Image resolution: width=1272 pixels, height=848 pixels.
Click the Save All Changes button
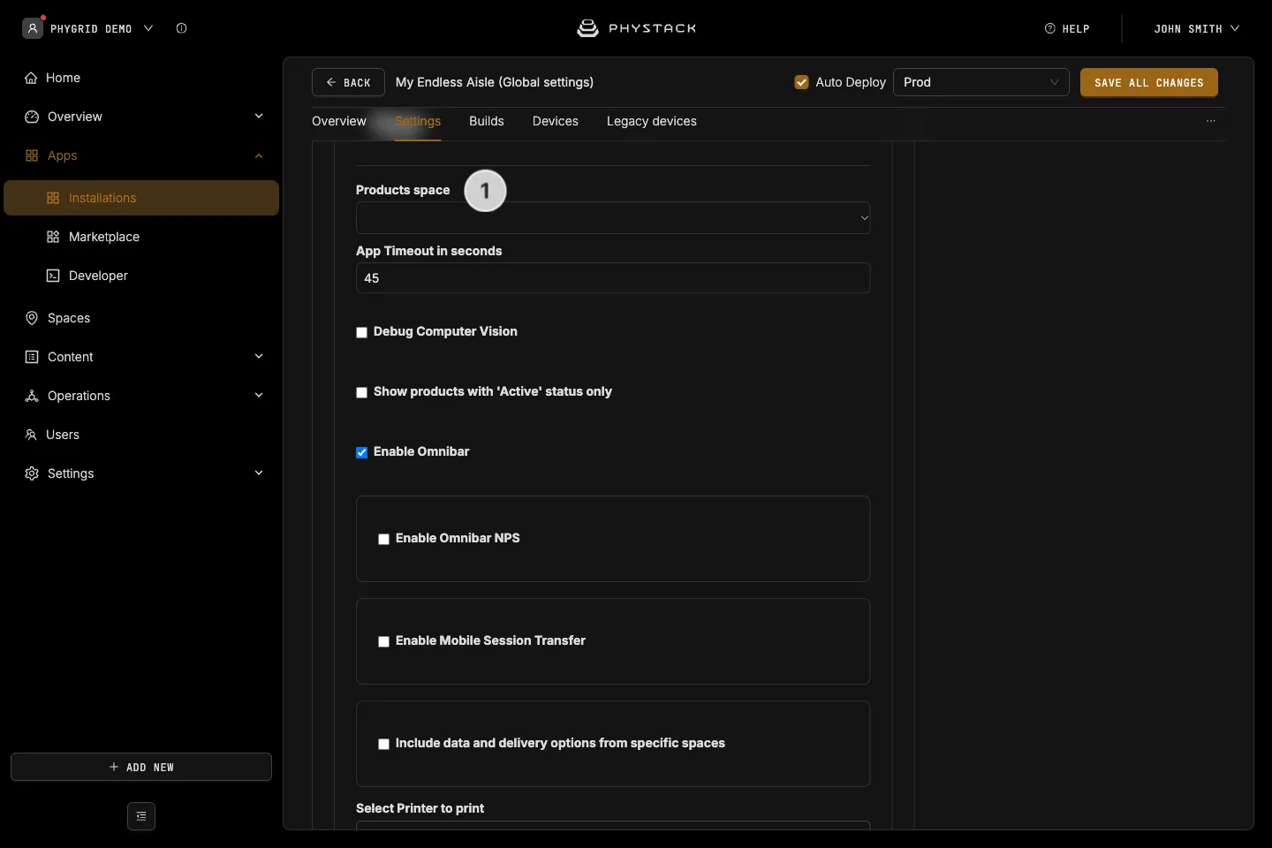(x=1149, y=82)
